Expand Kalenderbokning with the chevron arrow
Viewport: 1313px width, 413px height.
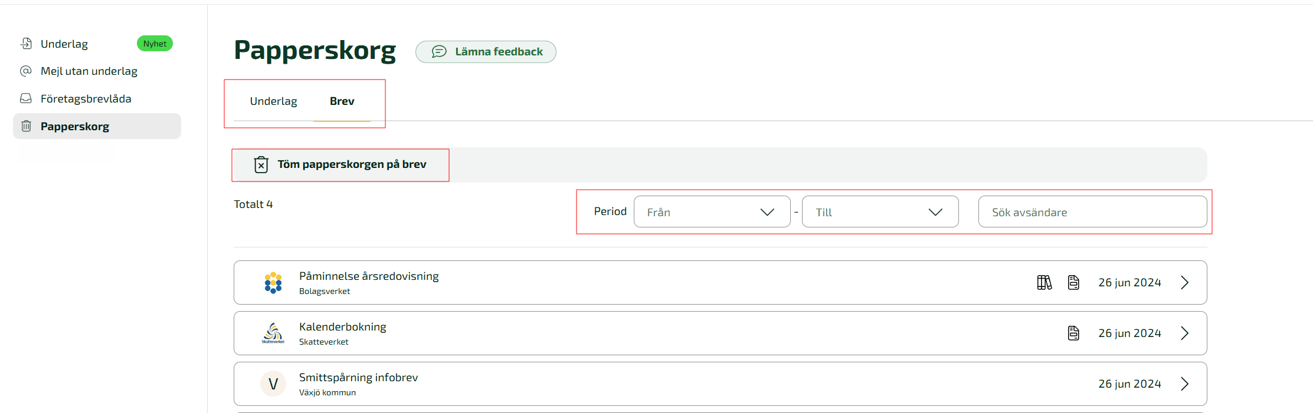[1184, 333]
